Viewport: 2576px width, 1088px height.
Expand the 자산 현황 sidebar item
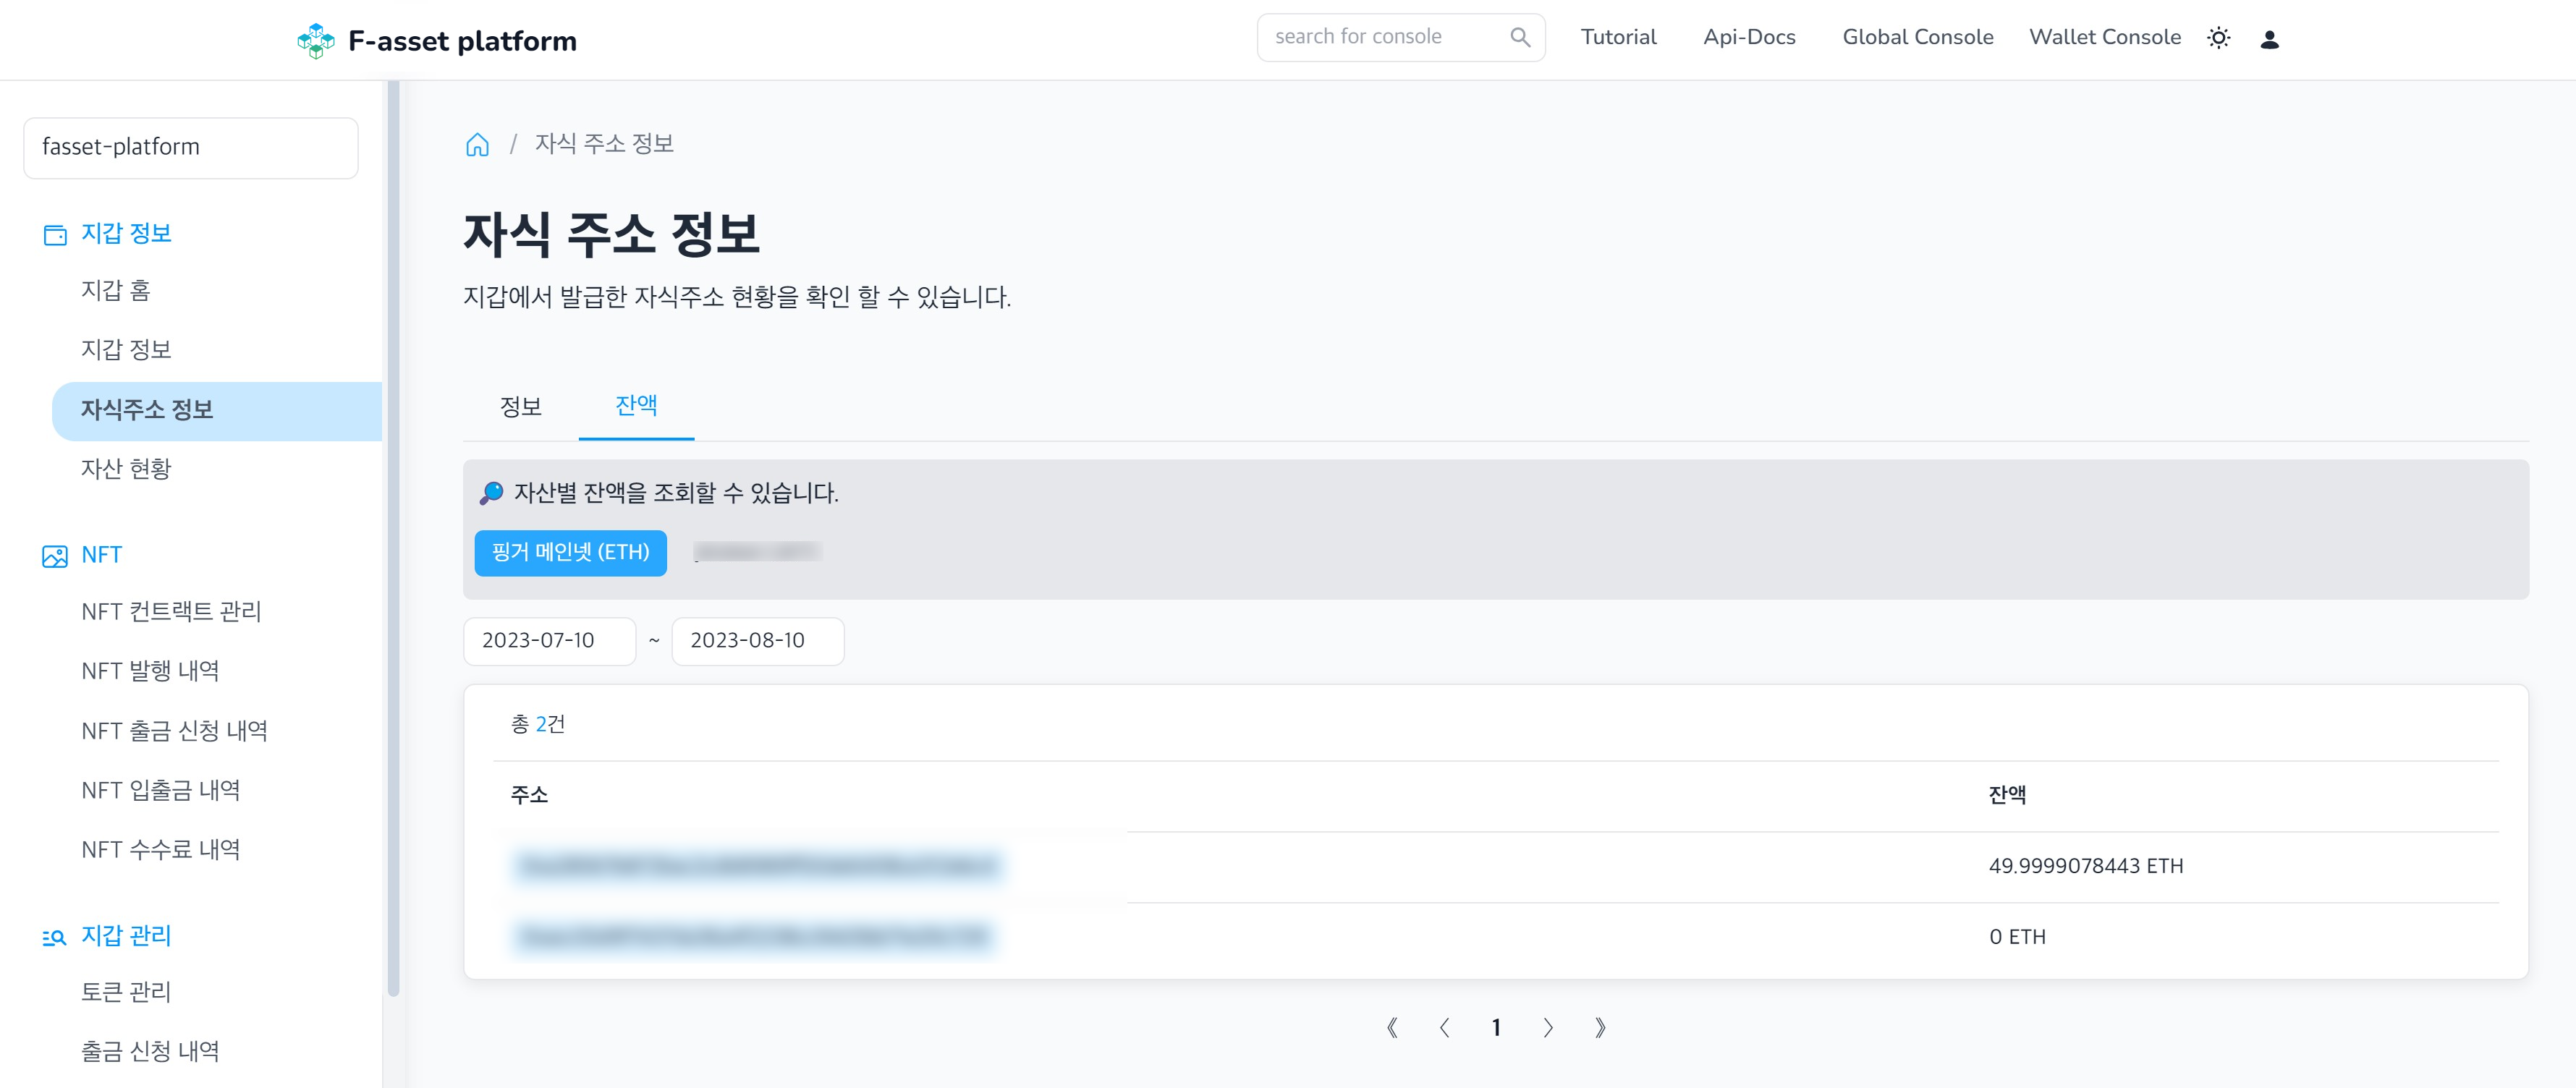click(128, 467)
